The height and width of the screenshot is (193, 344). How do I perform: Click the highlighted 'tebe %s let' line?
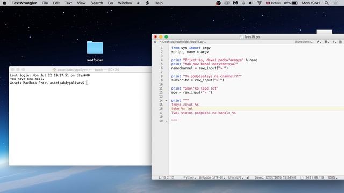182,108
